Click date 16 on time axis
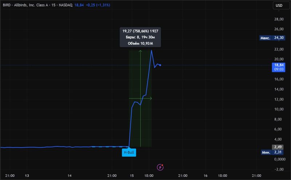 click(x=205, y=175)
